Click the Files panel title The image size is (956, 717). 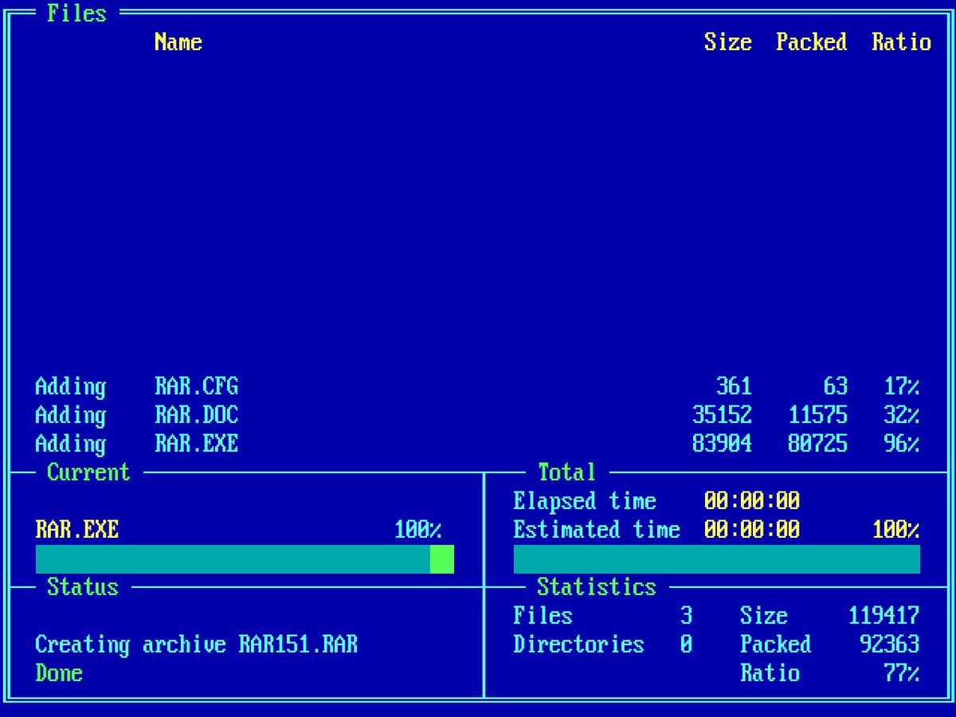coord(77,13)
